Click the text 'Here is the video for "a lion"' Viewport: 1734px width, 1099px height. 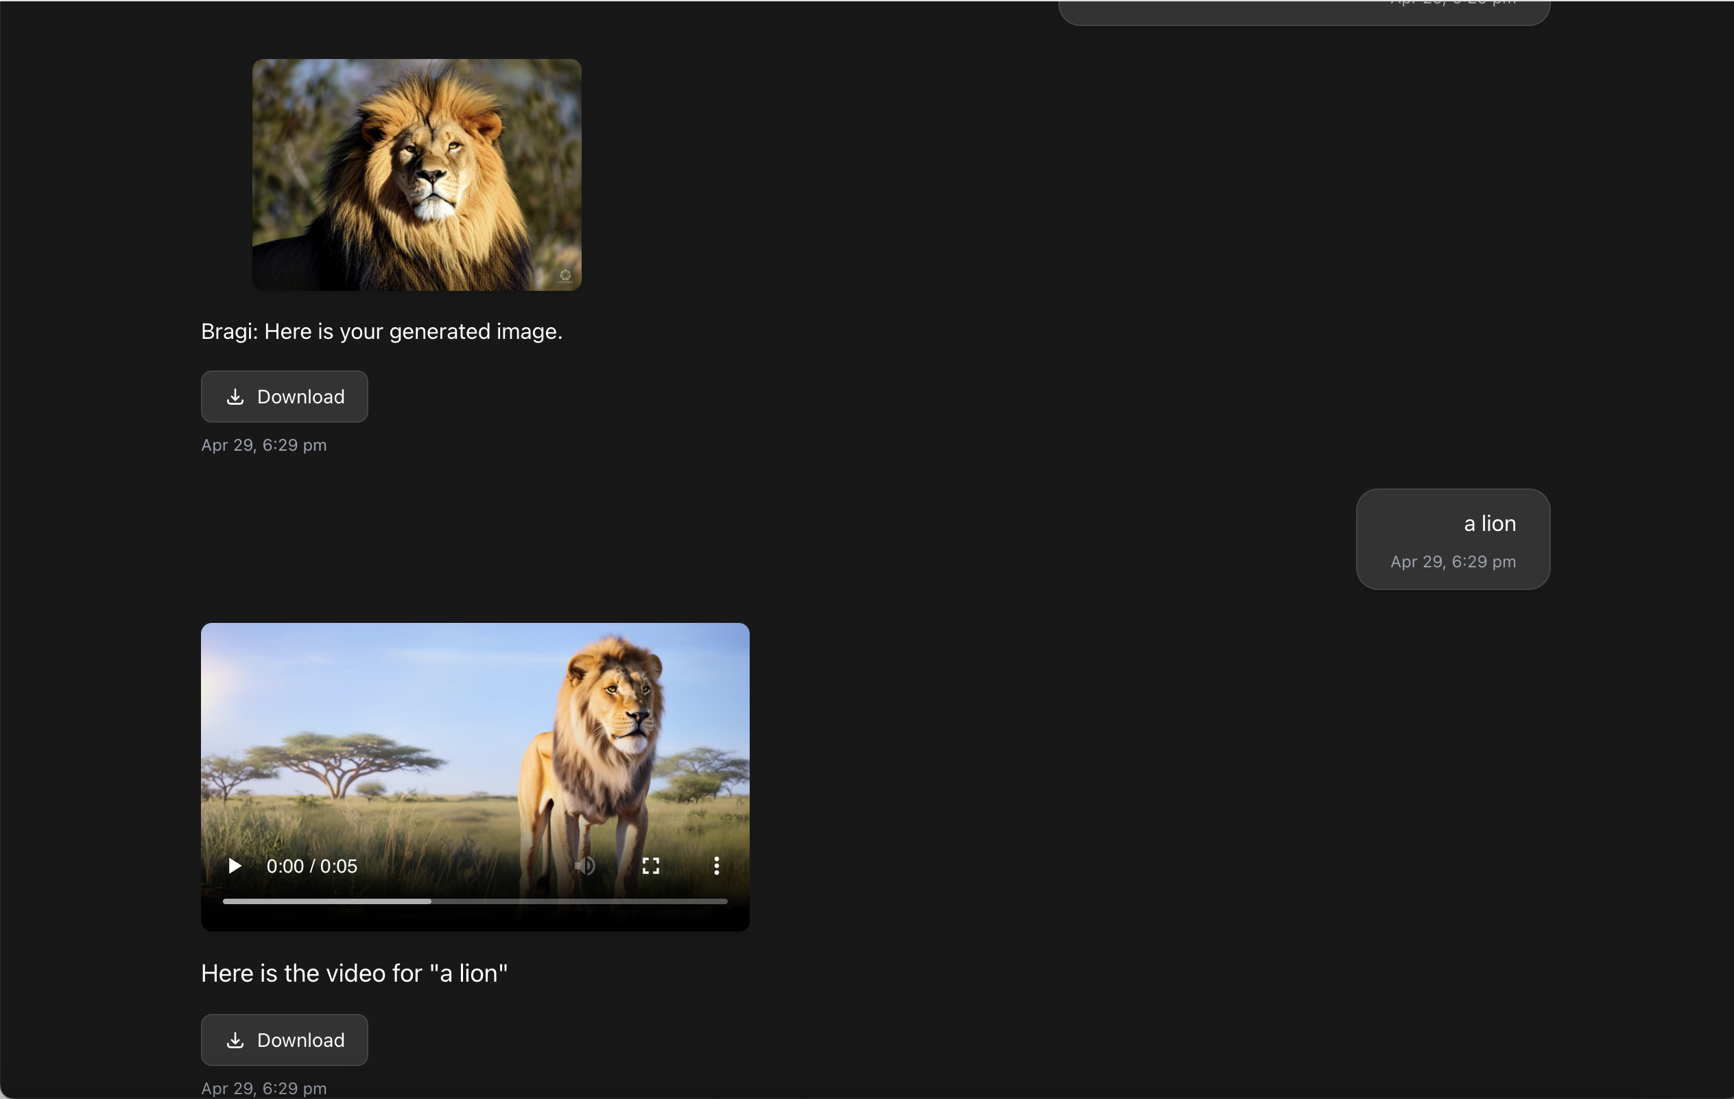coord(355,973)
